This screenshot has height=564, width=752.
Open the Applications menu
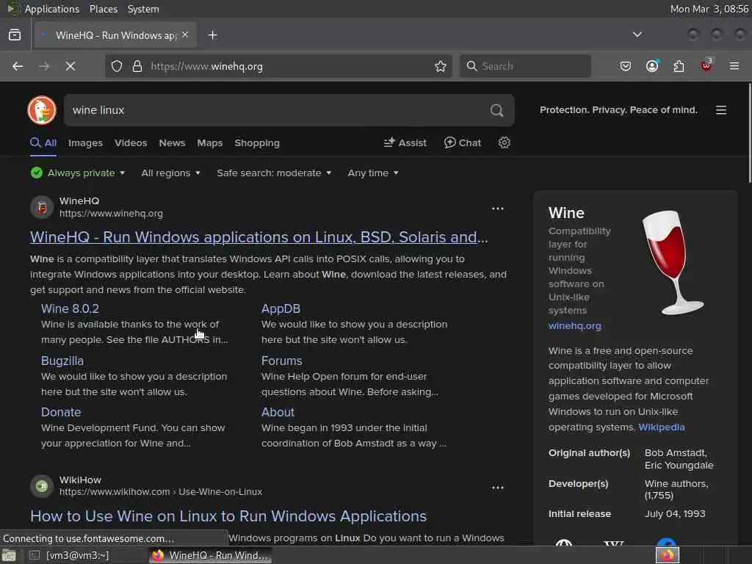point(52,9)
